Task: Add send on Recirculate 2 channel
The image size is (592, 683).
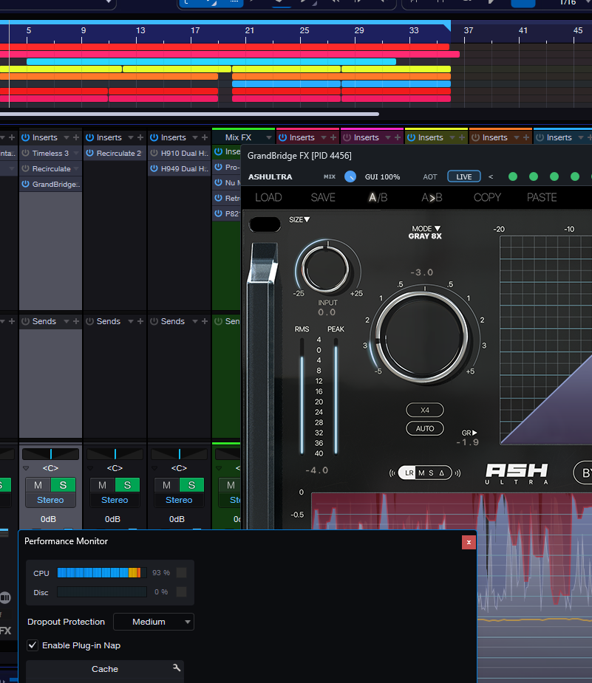Action: click(140, 321)
